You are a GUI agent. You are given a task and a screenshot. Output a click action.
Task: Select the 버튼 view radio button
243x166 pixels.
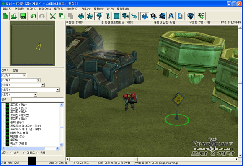coord(11,153)
